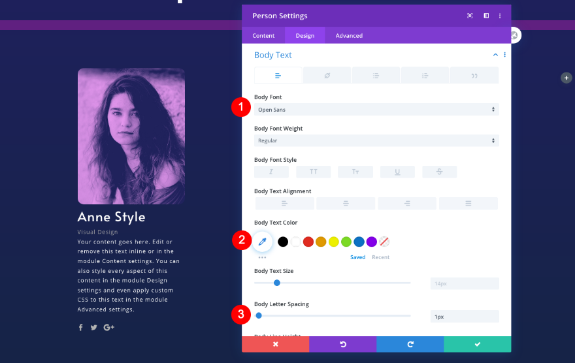Click the split/snap modal column icon
The image size is (575, 363).
pos(486,16)
